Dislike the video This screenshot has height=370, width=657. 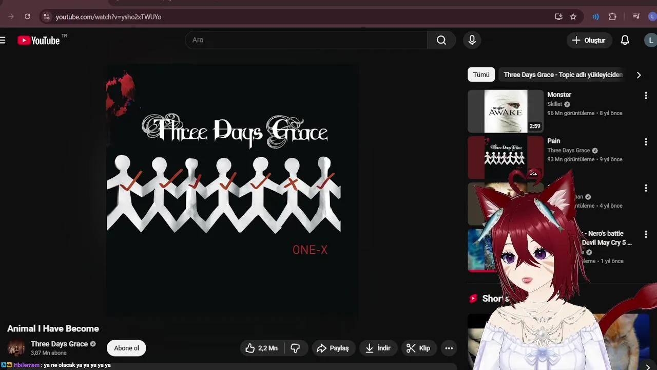[295, 348]
